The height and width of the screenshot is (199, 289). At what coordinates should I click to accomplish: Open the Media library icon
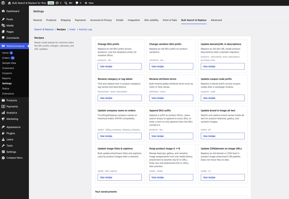click(3, 25)
